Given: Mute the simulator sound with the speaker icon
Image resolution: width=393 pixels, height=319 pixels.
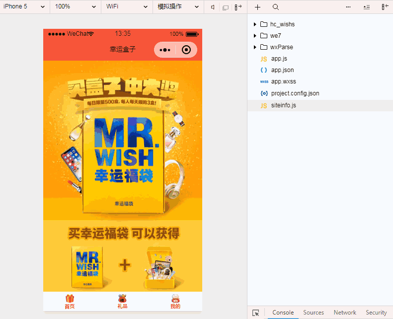Looking at the screenshot, I should [213, 7].
